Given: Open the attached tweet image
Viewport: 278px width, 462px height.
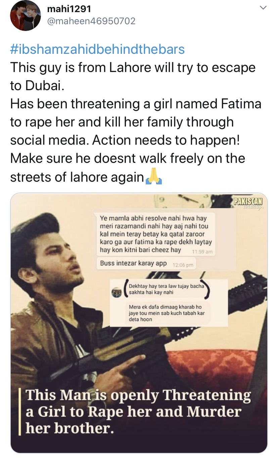Looking at the screenshot, I should point(139,323).
